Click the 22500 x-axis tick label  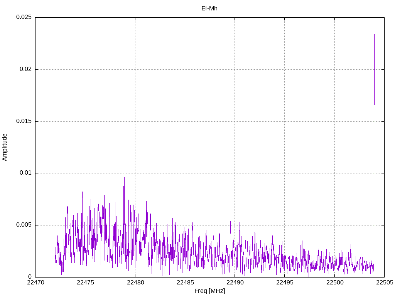point(334,283)
